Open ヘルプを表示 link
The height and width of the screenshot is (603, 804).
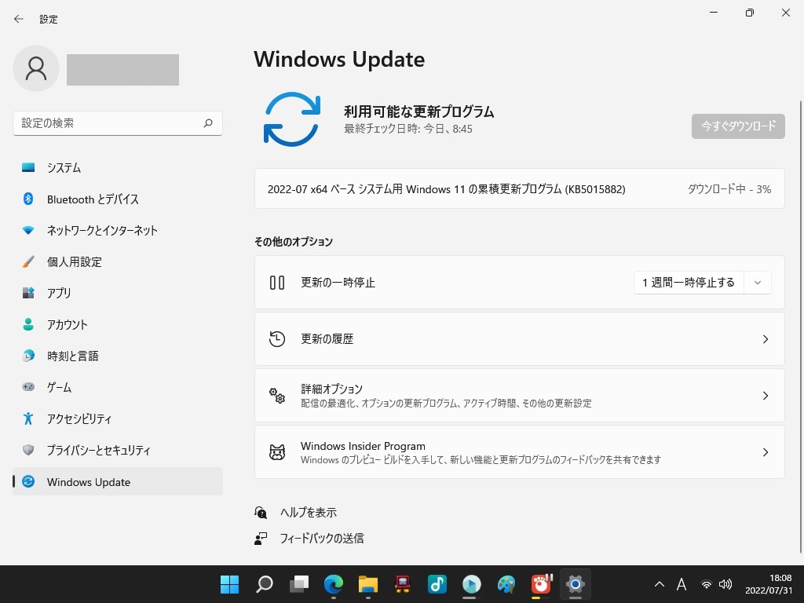pos(308,512)
